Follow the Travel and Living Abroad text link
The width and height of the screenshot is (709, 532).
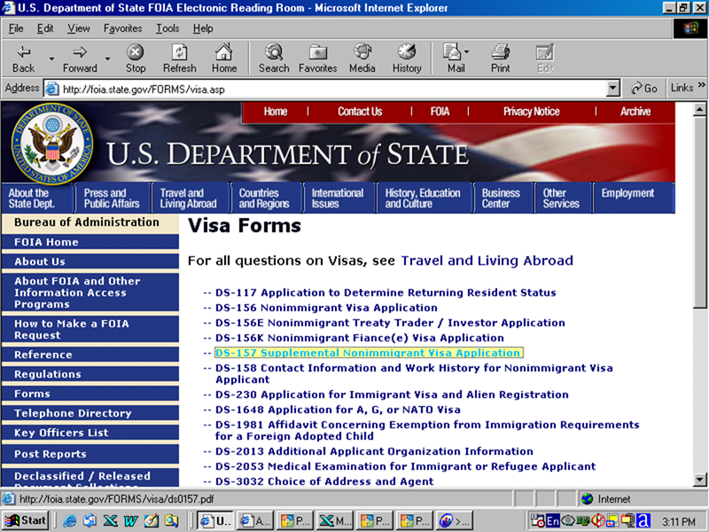coord(487,261)
